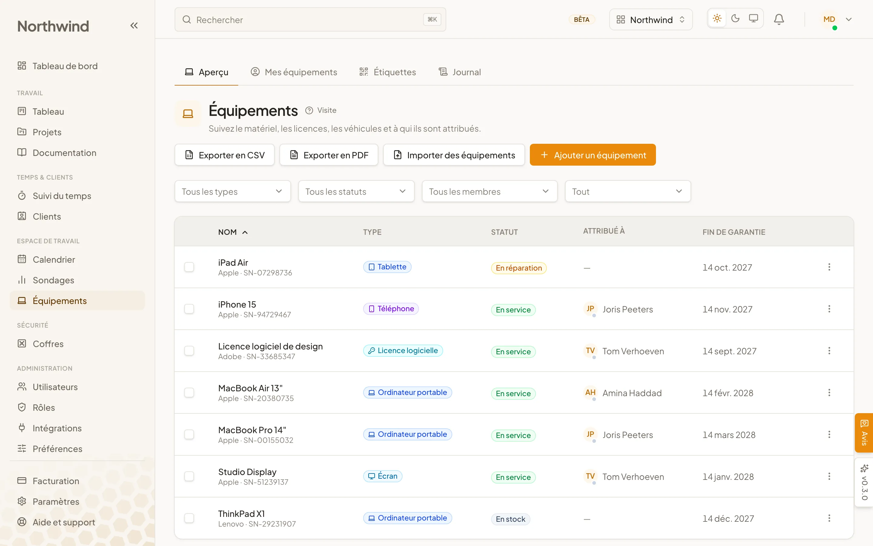Image resolution: width=873 pixels, height=546 pixels.
Task: Click Importer des équipements
Action: (454, 155)
